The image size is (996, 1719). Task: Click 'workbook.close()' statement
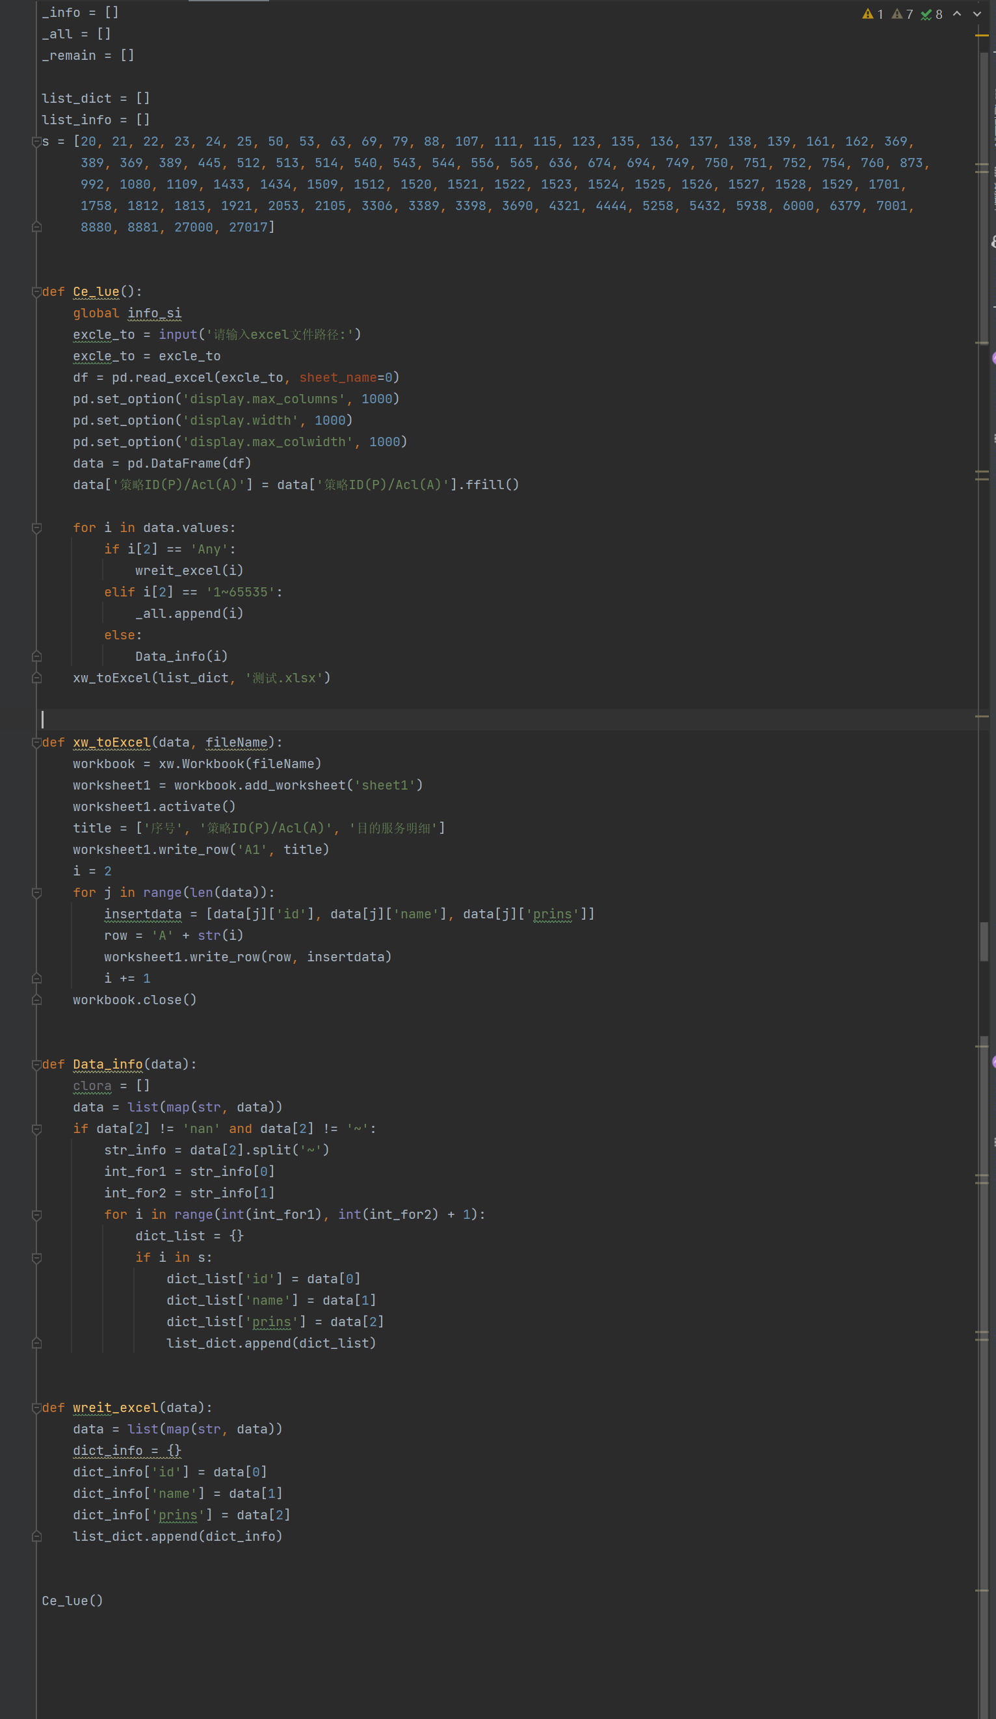(135, 1000)
